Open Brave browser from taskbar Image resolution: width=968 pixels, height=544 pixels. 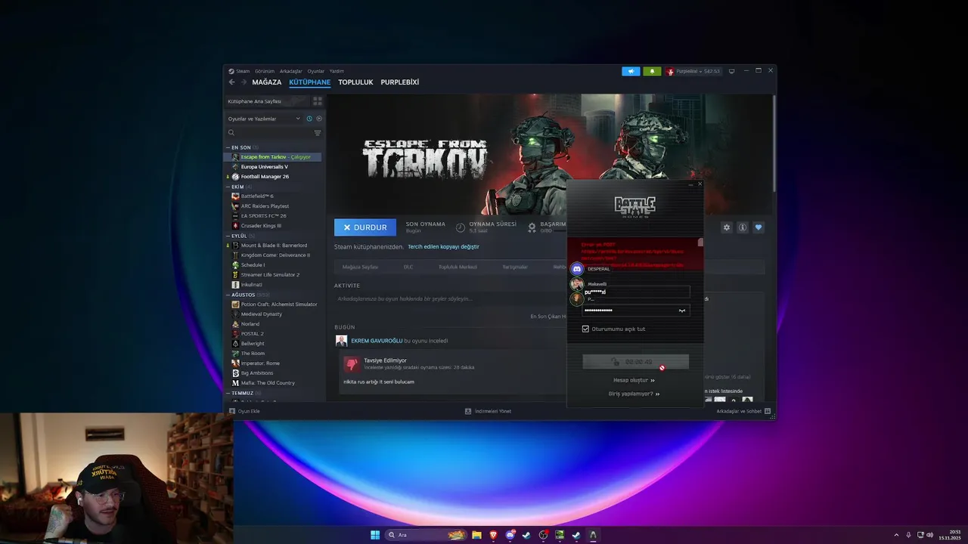493,535
